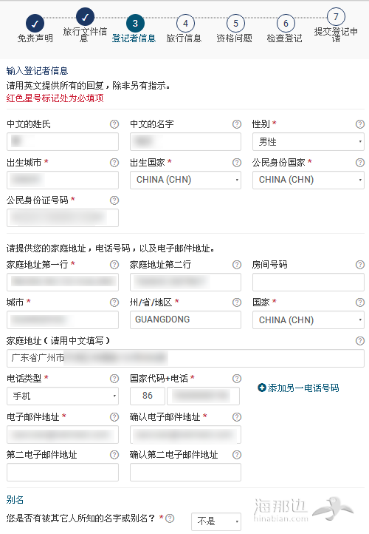Select step 6 检查登记

286,30
